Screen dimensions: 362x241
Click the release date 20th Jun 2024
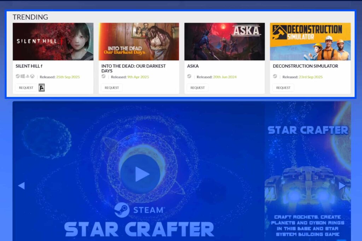[224, 77]
